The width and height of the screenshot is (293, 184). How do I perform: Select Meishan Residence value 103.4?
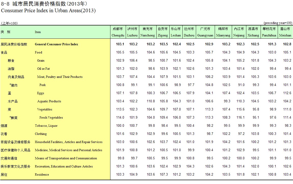[x=287, y=175]
